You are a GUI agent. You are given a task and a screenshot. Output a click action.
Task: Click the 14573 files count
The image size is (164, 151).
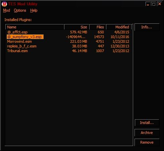[99, 37]
